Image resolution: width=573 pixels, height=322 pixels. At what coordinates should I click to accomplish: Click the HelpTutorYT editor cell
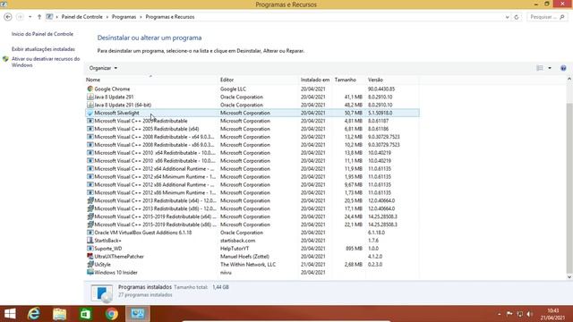235,249
